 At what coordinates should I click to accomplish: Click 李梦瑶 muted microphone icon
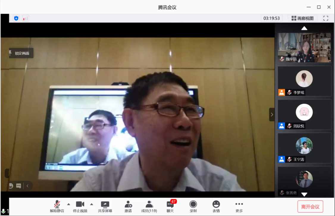[289, 92]
